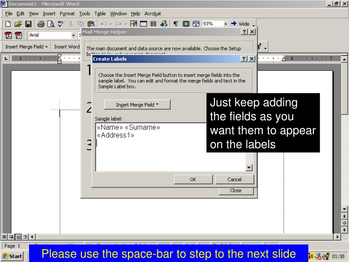Click the «Address1» merge field in the sample label
This screenshot has width=349, height=262.
point(116,135)
